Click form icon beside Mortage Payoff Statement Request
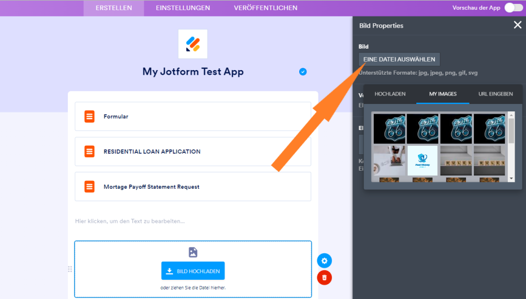 click(89, 187)
